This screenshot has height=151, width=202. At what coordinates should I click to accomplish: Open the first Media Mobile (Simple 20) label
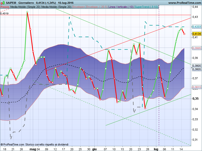click(26, 7)
